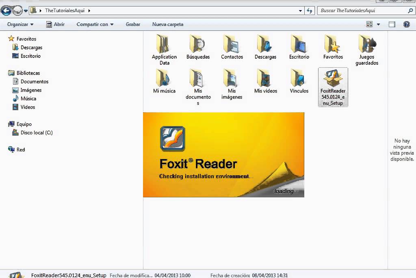Open the Búsquedas folder
Screen dimensions: 416x278
tap(198, 47)
